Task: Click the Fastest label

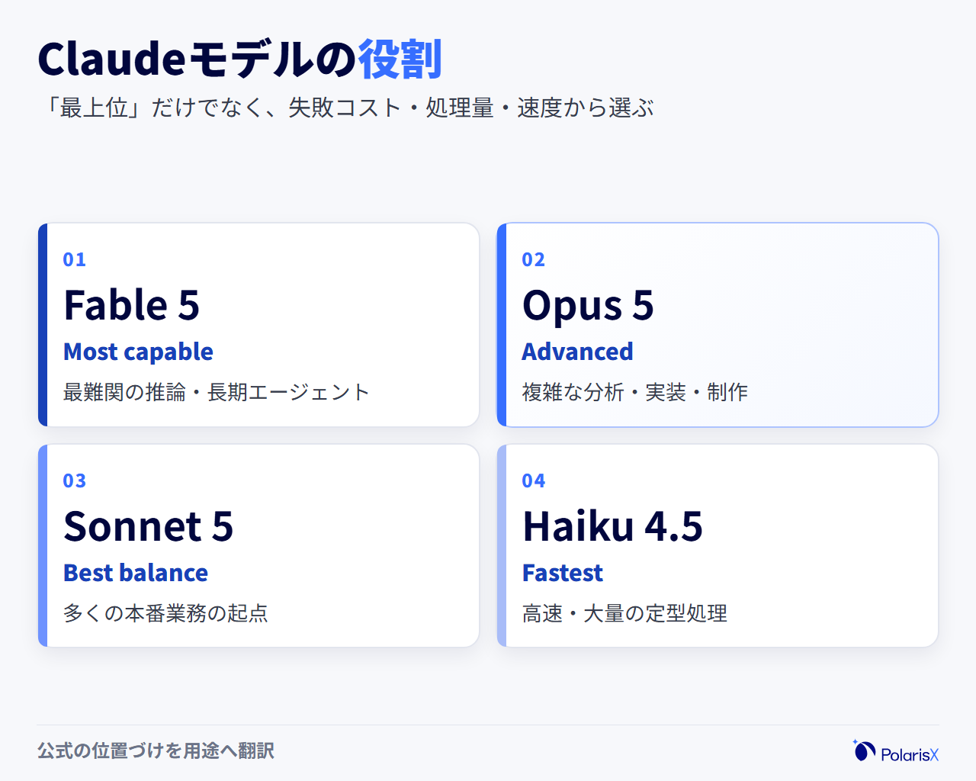Action: 563,573
